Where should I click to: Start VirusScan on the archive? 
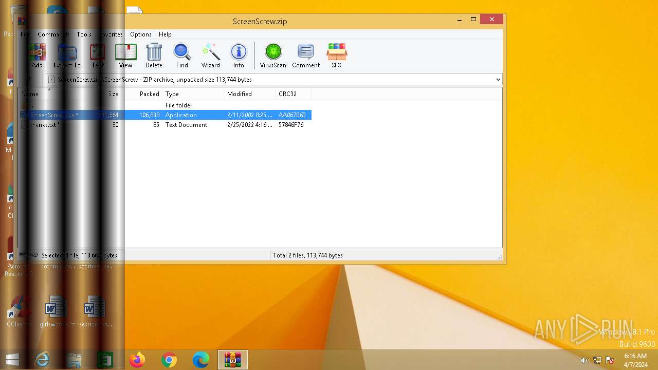(273, 55)
